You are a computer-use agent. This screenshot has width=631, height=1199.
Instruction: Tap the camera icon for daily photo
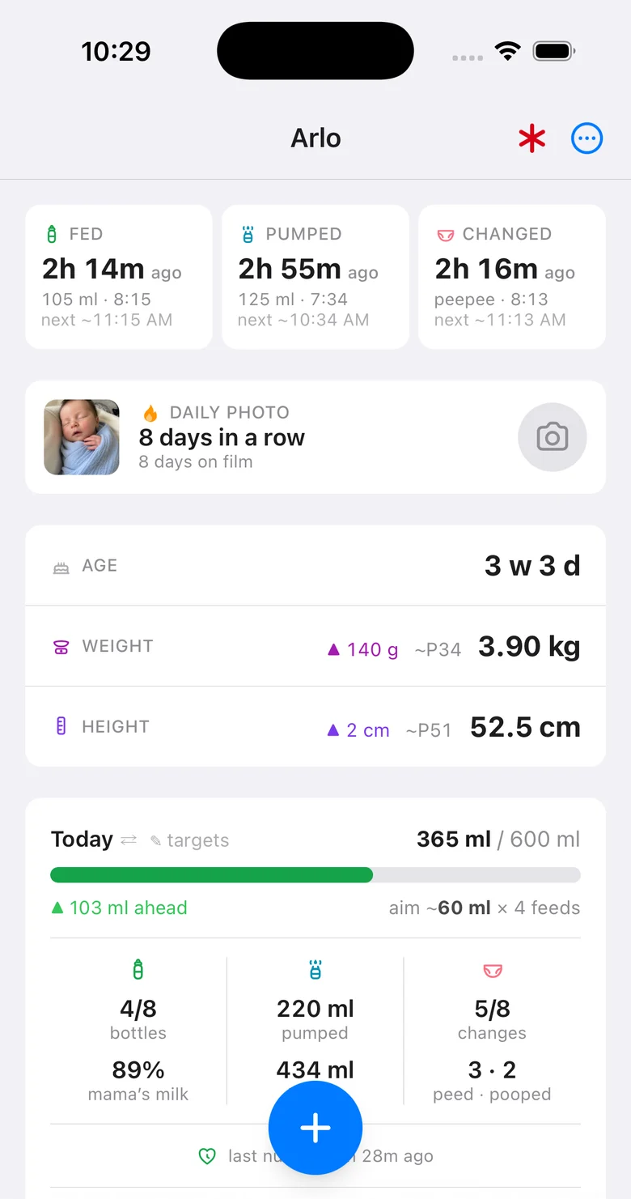(x=553, y=437)
